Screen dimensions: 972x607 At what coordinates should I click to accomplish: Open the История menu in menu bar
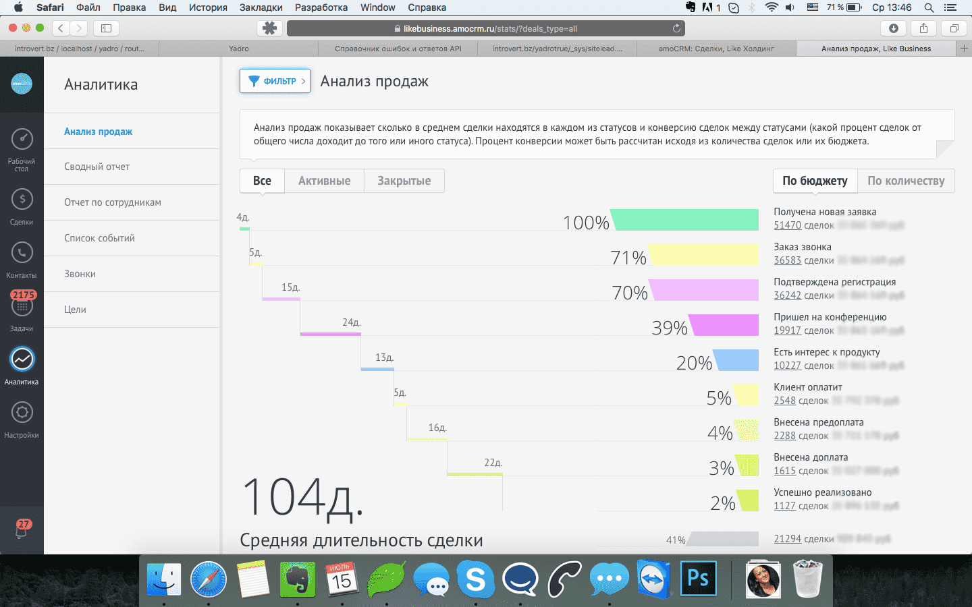coord(207,7)
